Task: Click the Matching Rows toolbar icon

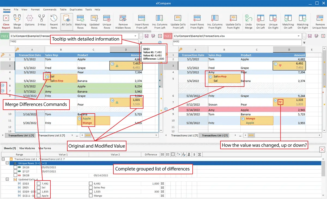Action: click(81, 21)
